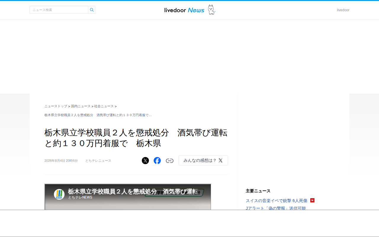
Task: Go to 国内ニュース breadcrumb
Action: pos(81,106)
